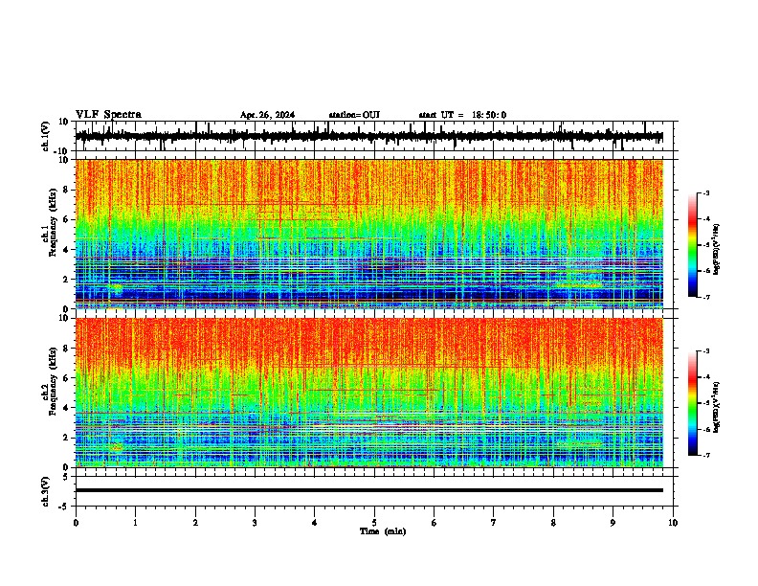Click the "-3" tick on ch.2 color bar
Image resolution: width=758 pixels, height=586 pixels.
pos(706,351)
